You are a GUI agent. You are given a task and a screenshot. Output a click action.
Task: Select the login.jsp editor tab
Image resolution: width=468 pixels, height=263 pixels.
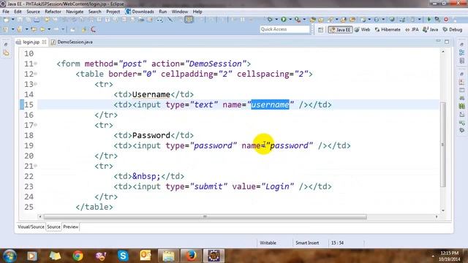(x=31, y=42)
